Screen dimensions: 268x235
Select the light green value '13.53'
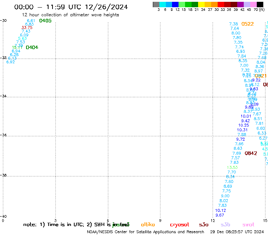click(232, 167)
